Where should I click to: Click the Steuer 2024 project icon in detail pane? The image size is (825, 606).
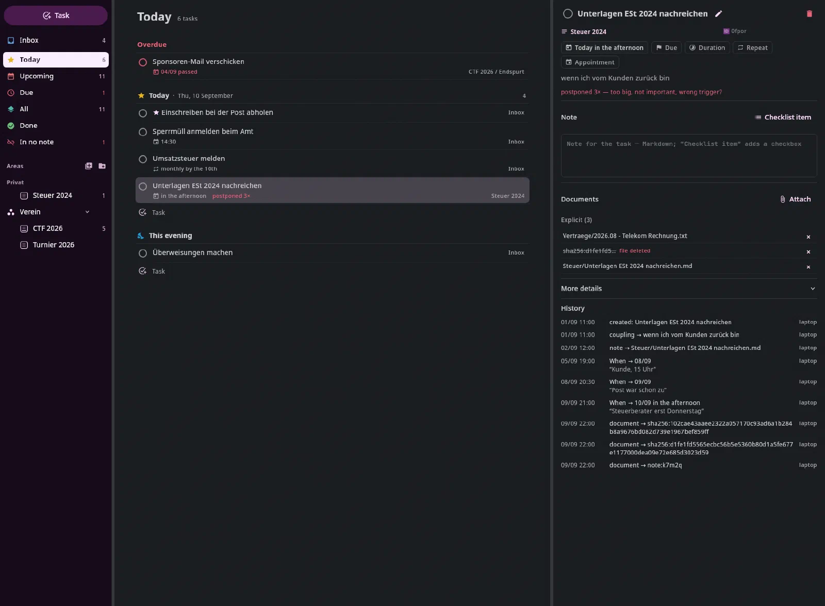click(564, 32)
